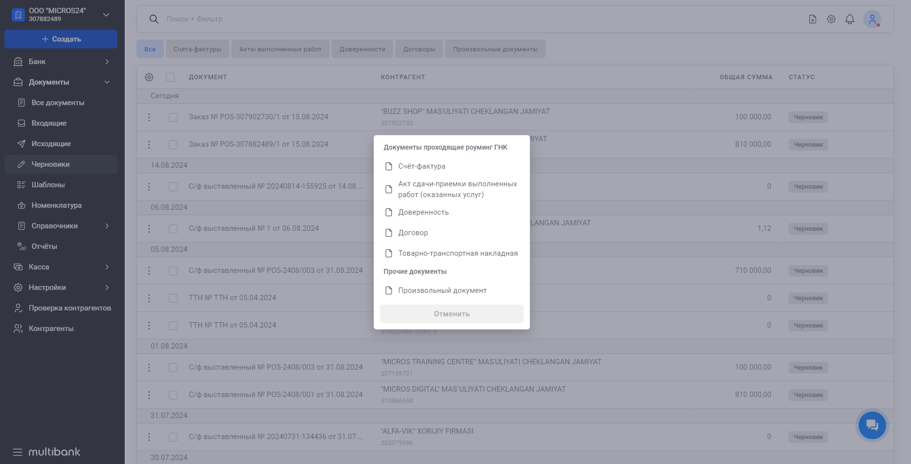Click the download document icon in top bar
The image size is (911, 464).
(x=812, y=19)
